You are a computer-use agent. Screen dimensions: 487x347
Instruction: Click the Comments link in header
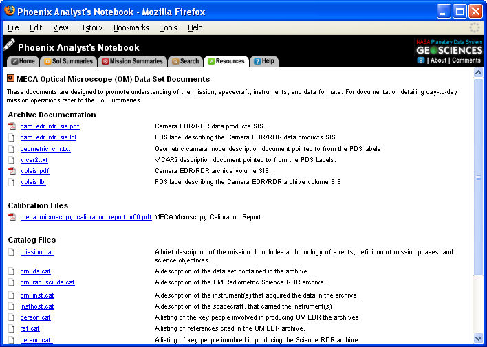click(466, 60)
